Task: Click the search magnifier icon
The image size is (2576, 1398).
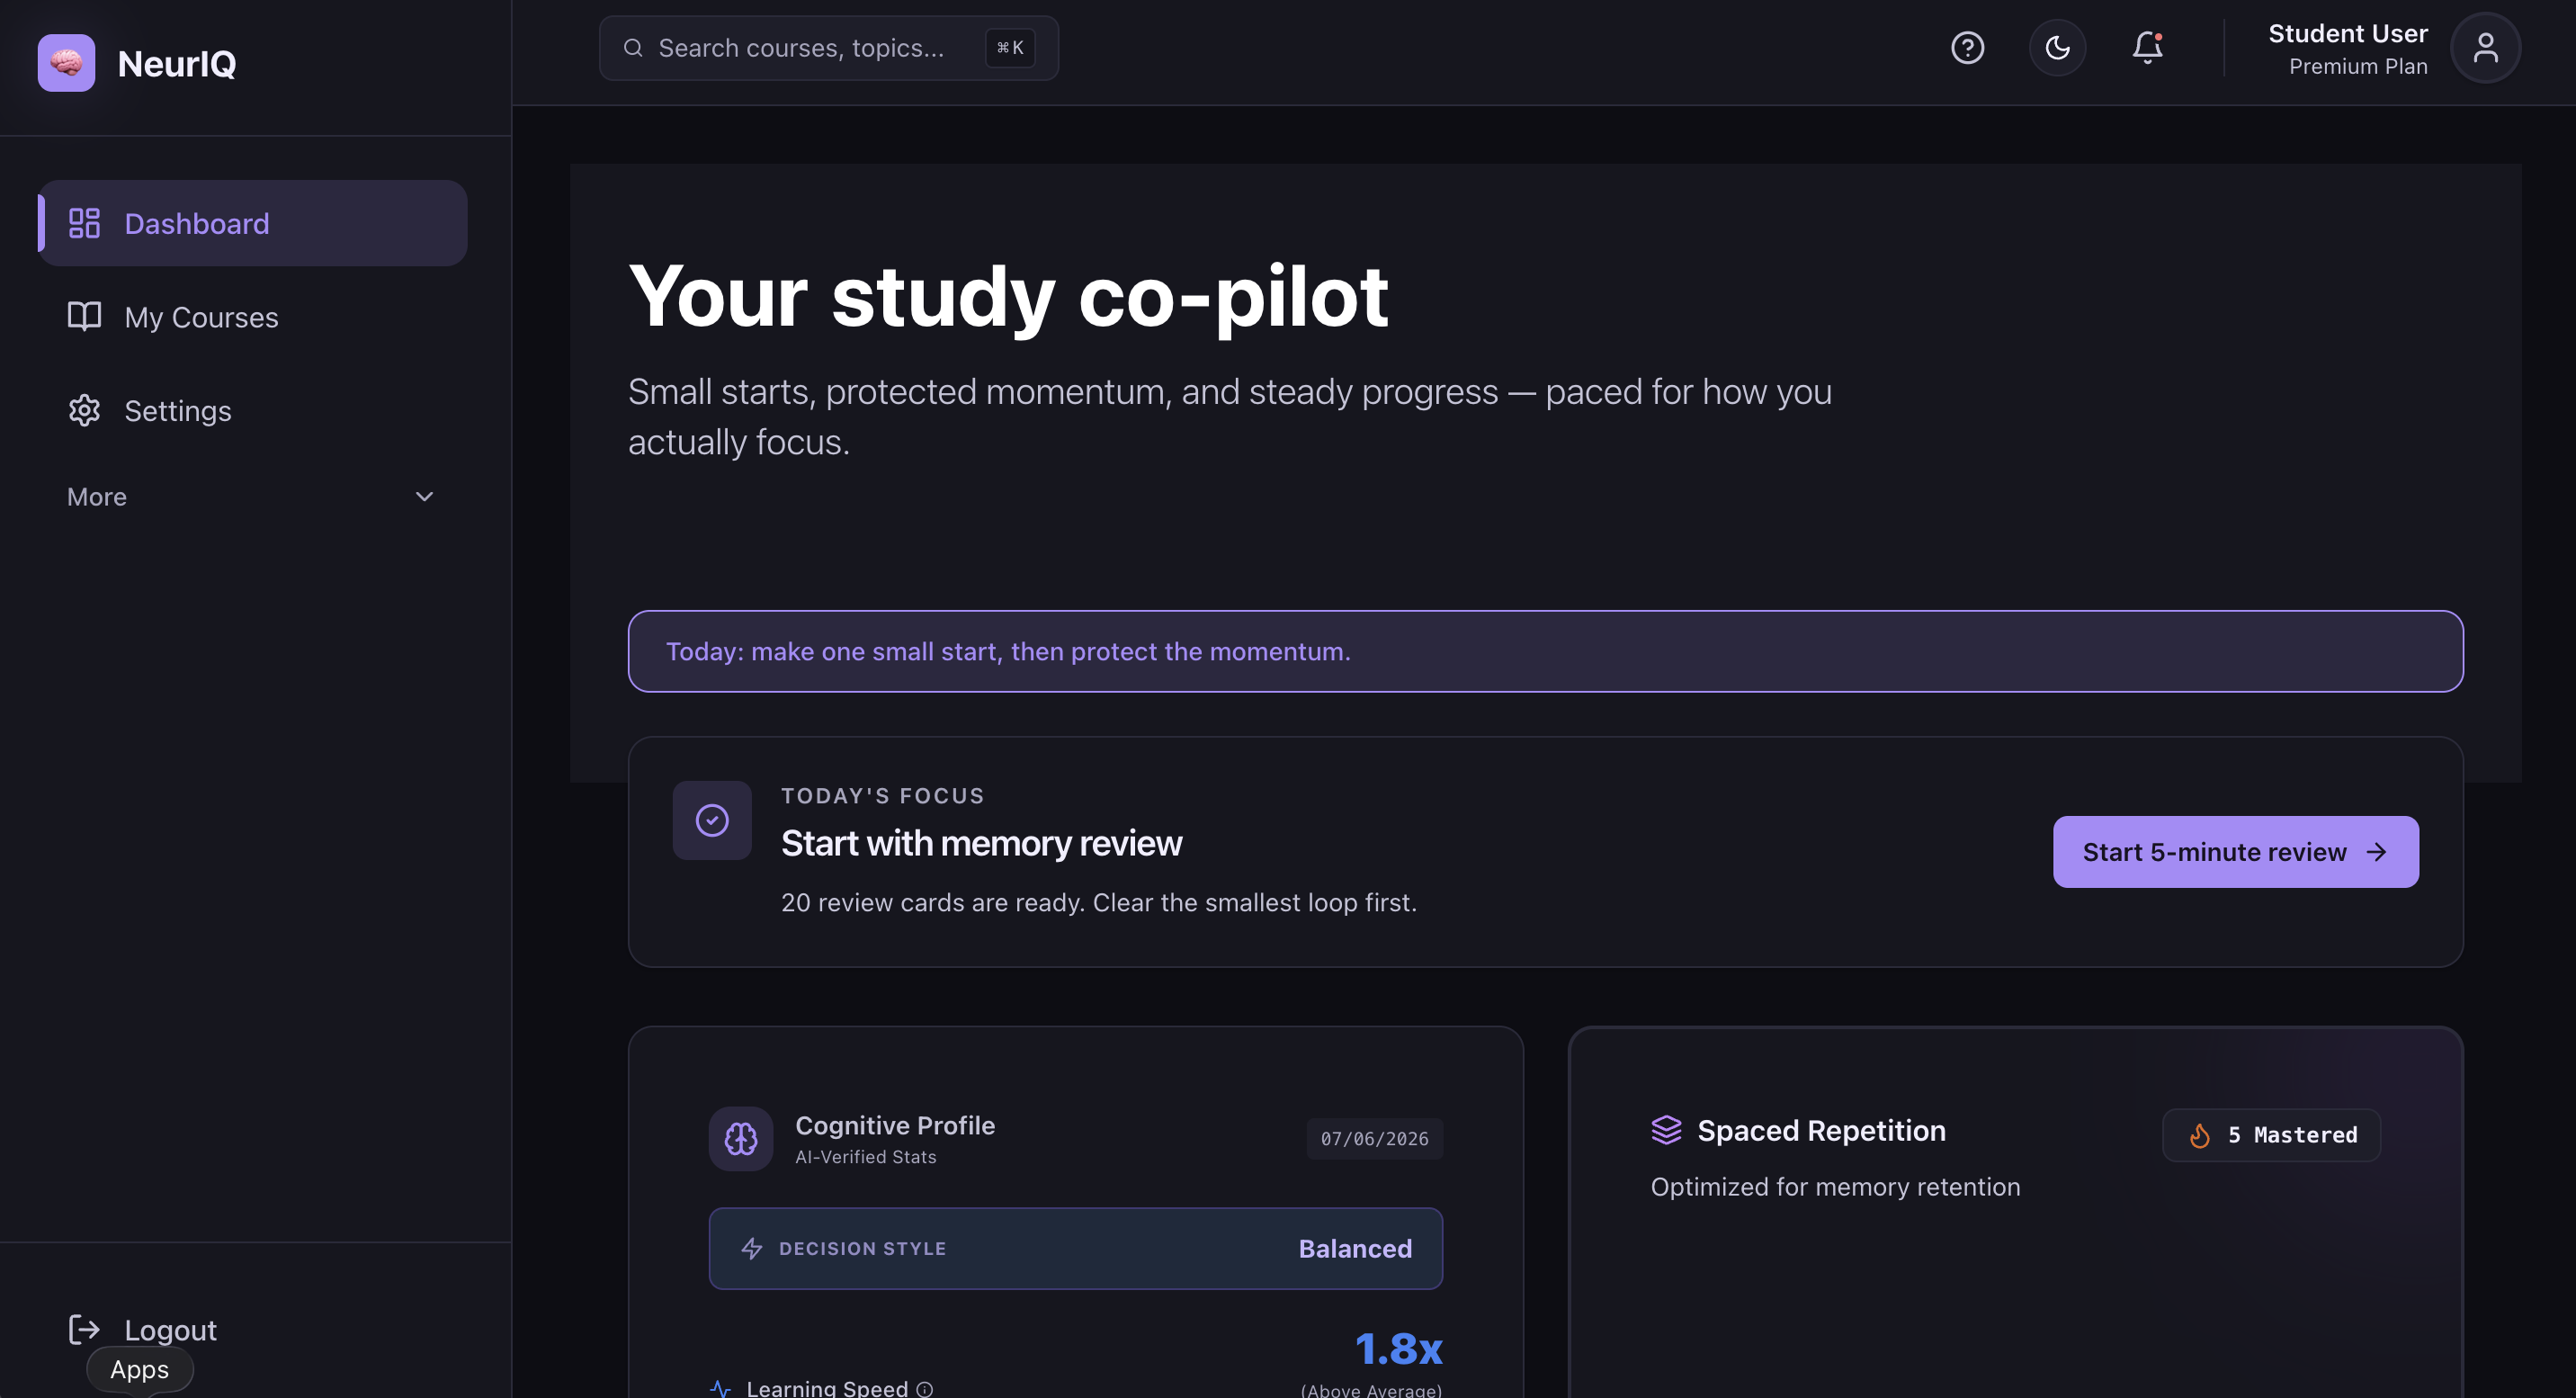Action: click(633, 48)
